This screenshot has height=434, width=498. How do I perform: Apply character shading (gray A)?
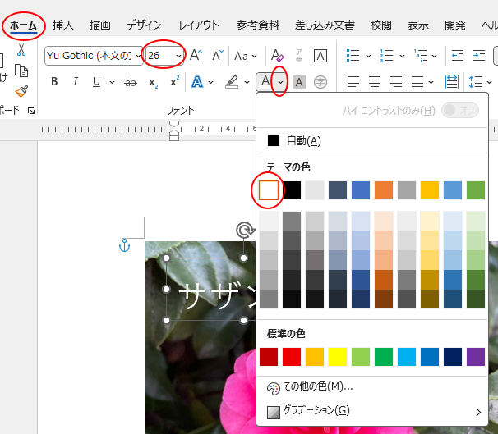299,82
